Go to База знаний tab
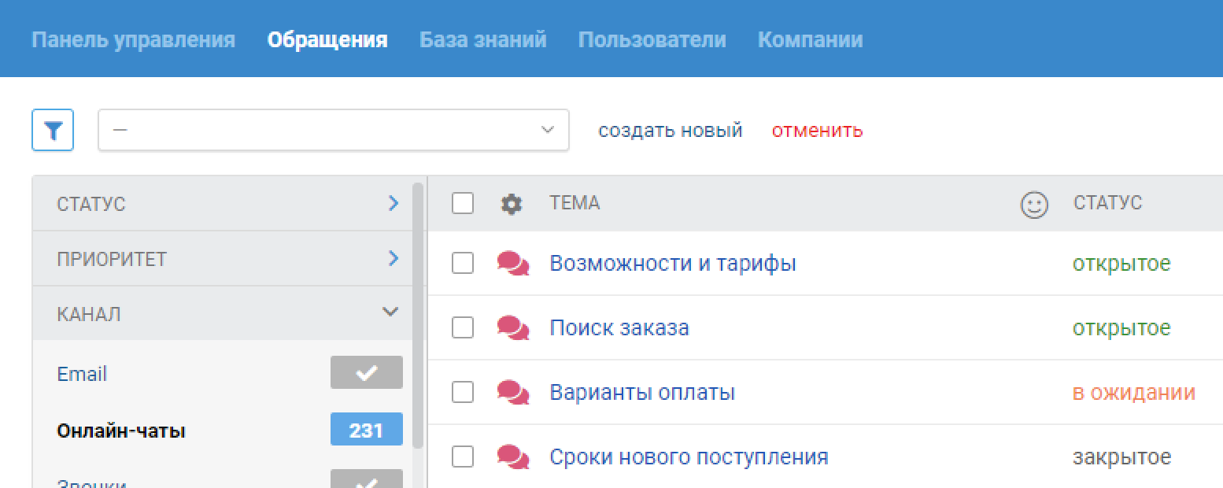This screenshot has width=1223, height=488. coord(482,39)
